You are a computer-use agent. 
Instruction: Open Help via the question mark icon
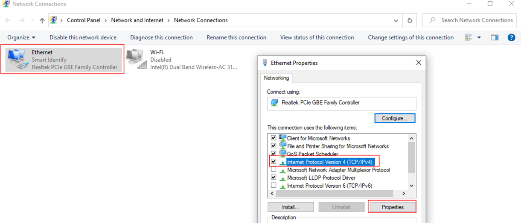click(x=511, y=37)
